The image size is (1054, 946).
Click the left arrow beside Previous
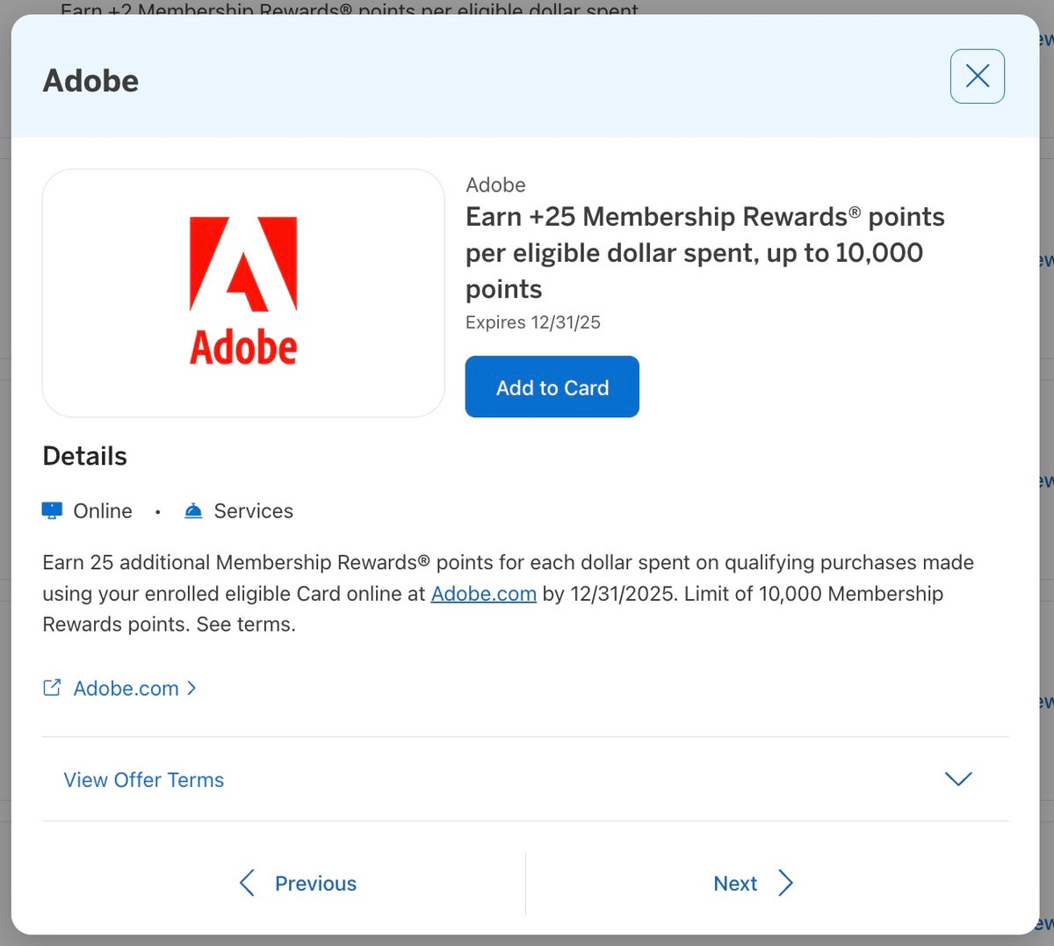247,883
